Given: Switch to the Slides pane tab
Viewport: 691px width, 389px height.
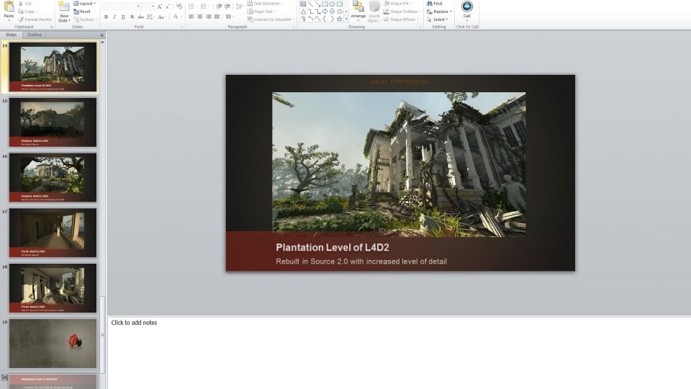Looking at the screenshot, I should [x=11, y=35].
